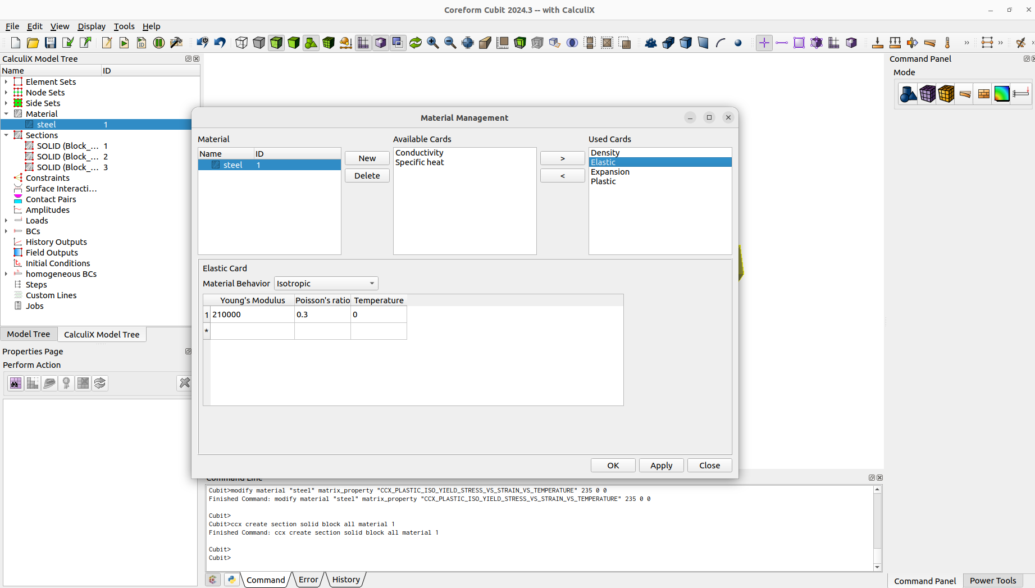Collapse the Material tree section

click(6, 113)
